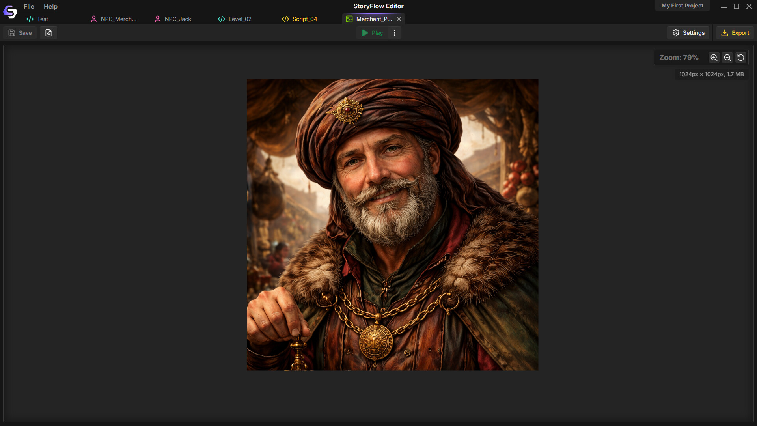
Task: Reset the zoom with the circular arrow icon
Action: (741, 58)
